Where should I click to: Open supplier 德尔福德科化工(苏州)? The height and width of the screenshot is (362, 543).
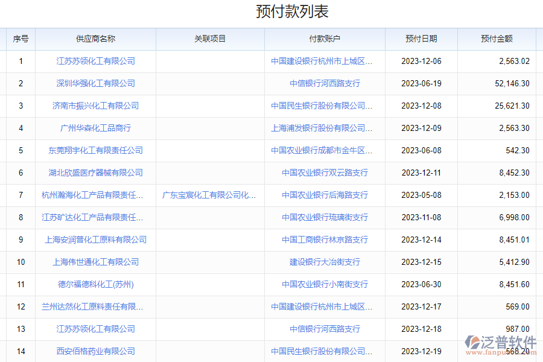pos(95,284)
